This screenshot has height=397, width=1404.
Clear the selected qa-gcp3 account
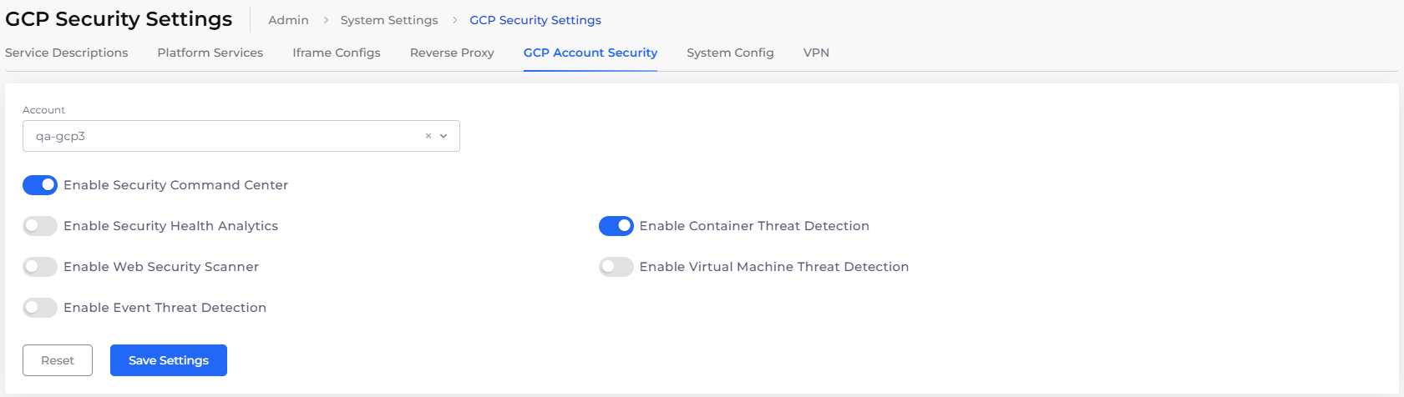pos(428,136)
